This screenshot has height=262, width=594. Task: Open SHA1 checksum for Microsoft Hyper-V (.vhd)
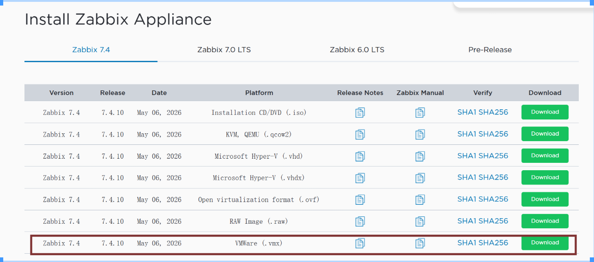pos(467,155)
